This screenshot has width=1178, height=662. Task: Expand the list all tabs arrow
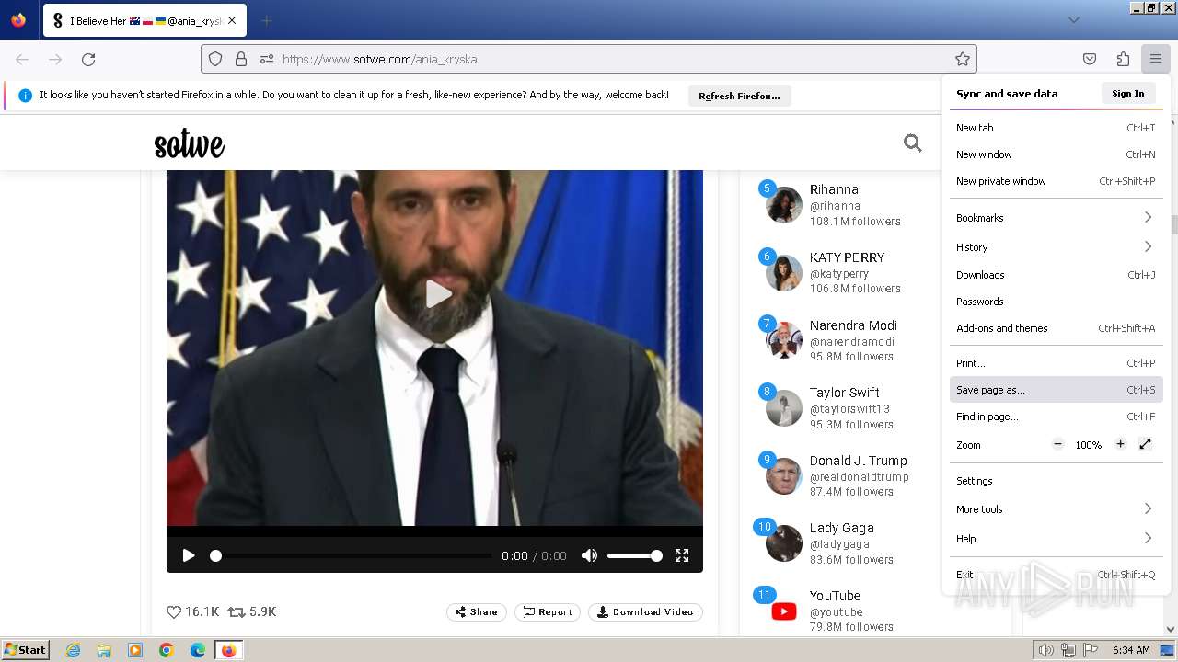click(x=1073, y=20)
